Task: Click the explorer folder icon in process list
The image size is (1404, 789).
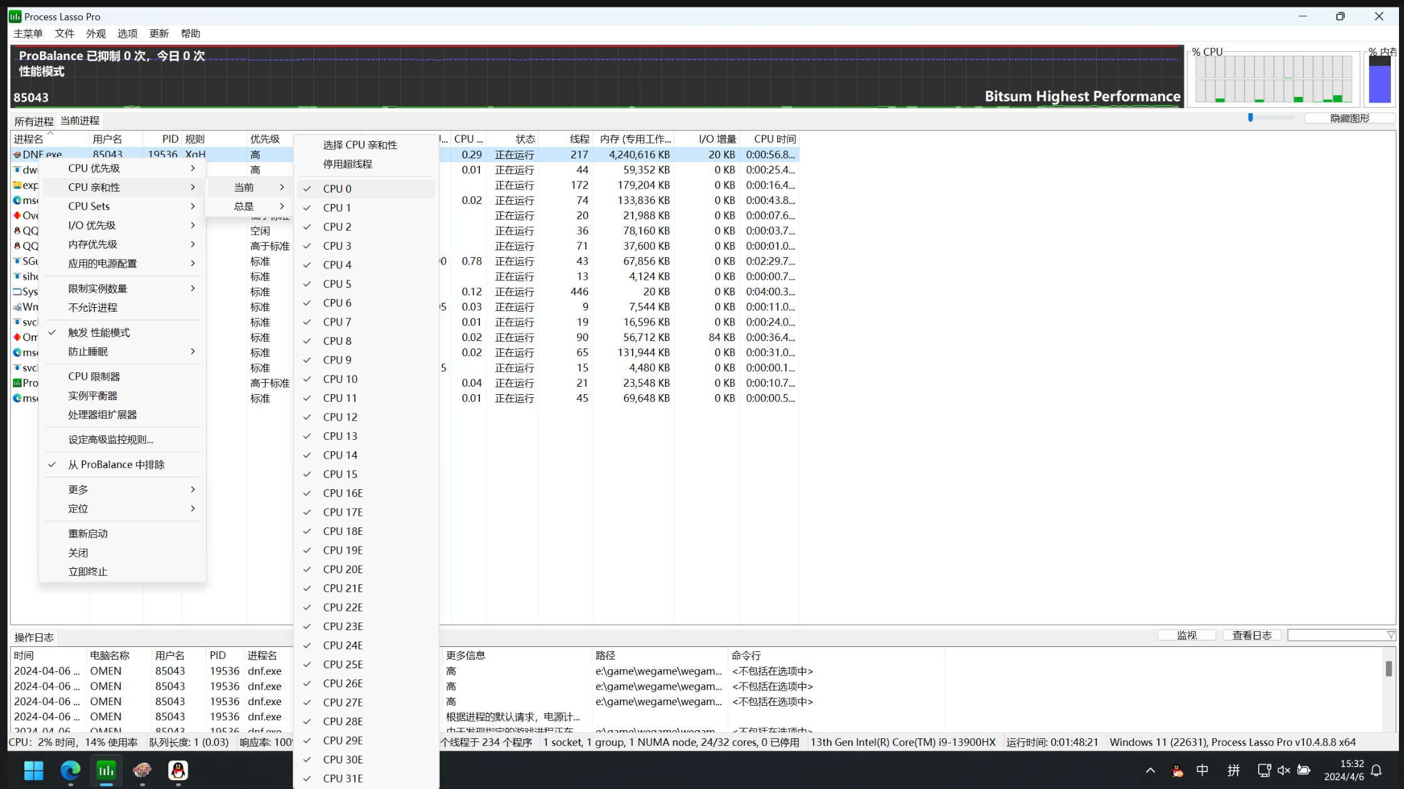Action: pyautogui.click(x=18, y=185)
